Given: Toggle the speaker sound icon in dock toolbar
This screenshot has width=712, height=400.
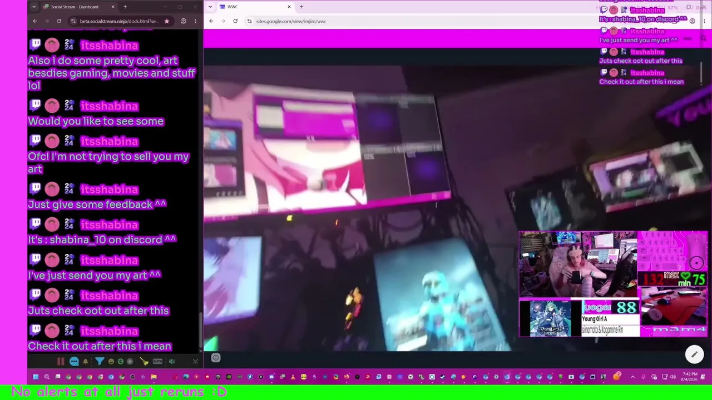Looking at the screenshot, I should tap(172, 362).
